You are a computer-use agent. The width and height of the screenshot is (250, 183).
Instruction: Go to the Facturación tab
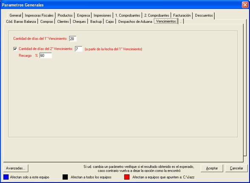coord(182,15)
